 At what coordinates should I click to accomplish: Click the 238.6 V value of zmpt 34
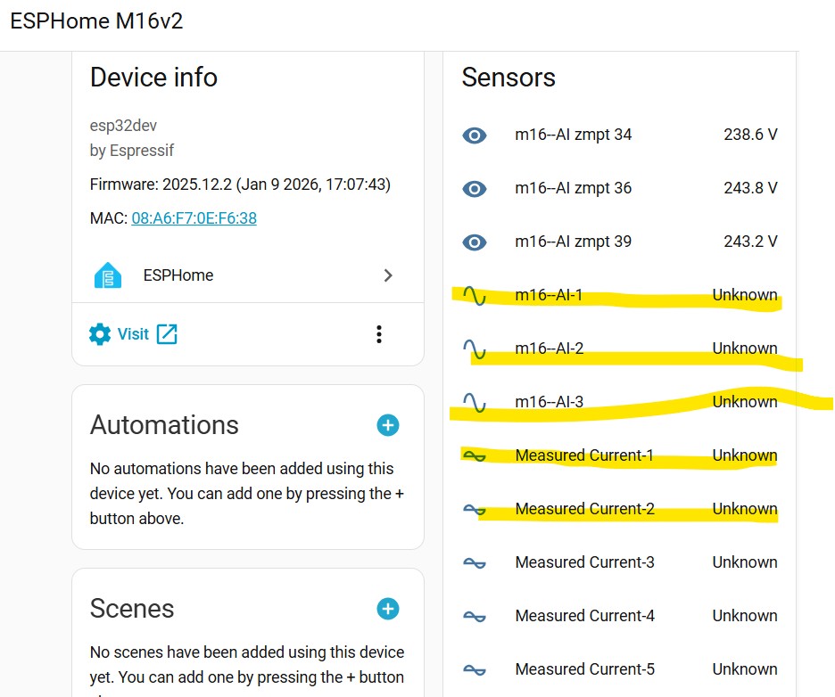click(x=750, y=135)
